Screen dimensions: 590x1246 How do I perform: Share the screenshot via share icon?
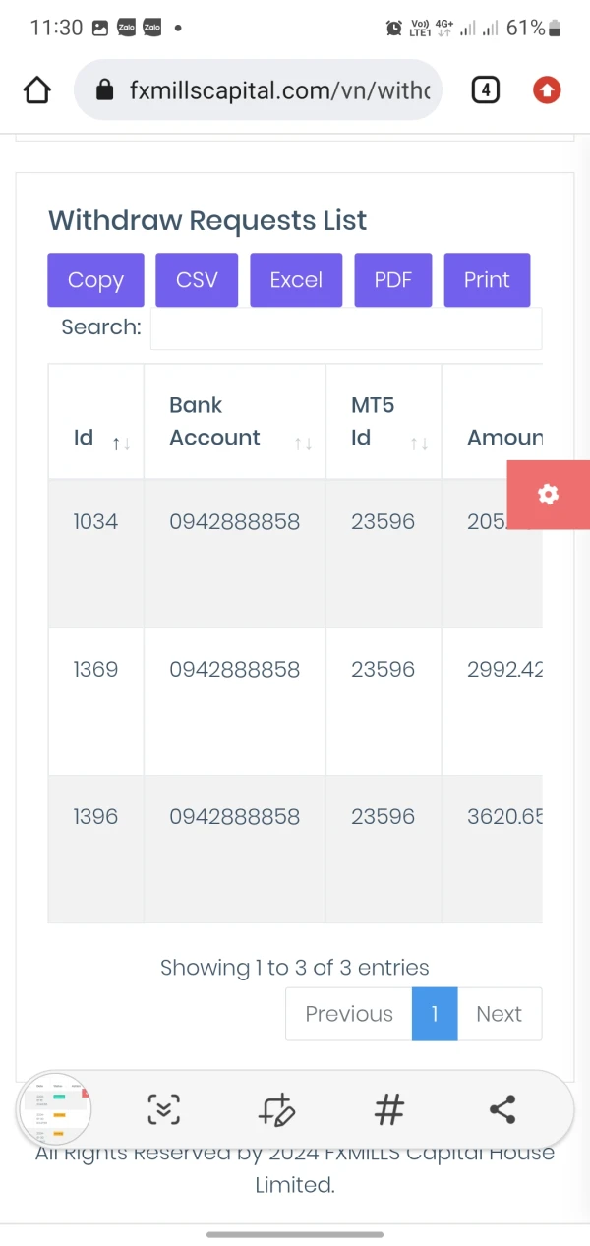(502, 1110)
